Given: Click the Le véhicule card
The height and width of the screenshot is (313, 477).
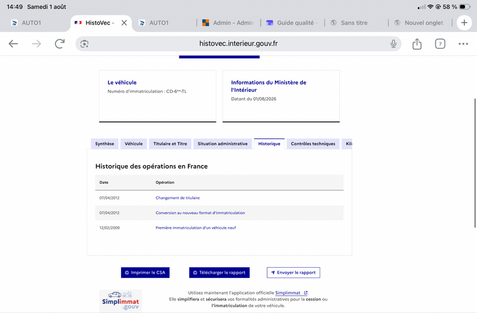Looking at the screenshot, I should pos(157,96).
